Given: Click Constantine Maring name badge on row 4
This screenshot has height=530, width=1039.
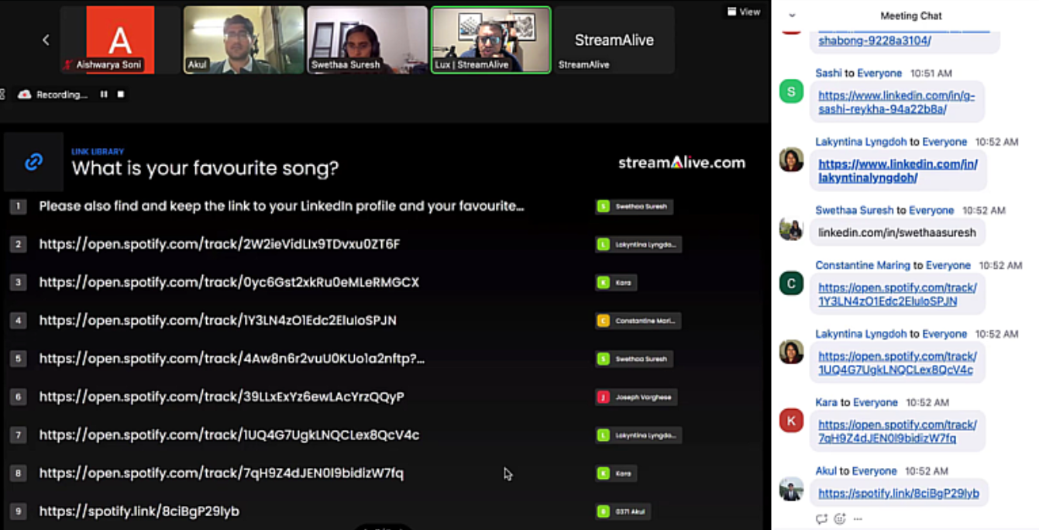Looking at the screenshot, I should [638, 321].
